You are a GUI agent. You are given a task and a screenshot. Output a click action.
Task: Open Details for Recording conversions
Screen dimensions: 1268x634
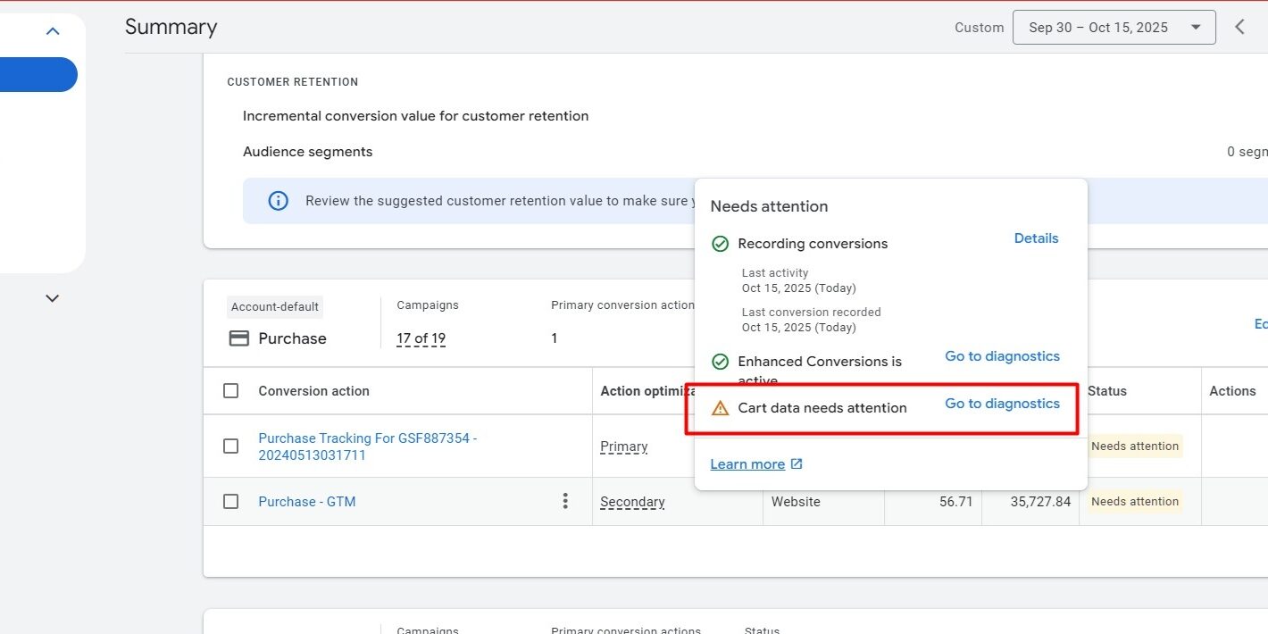pos(1036,238)
